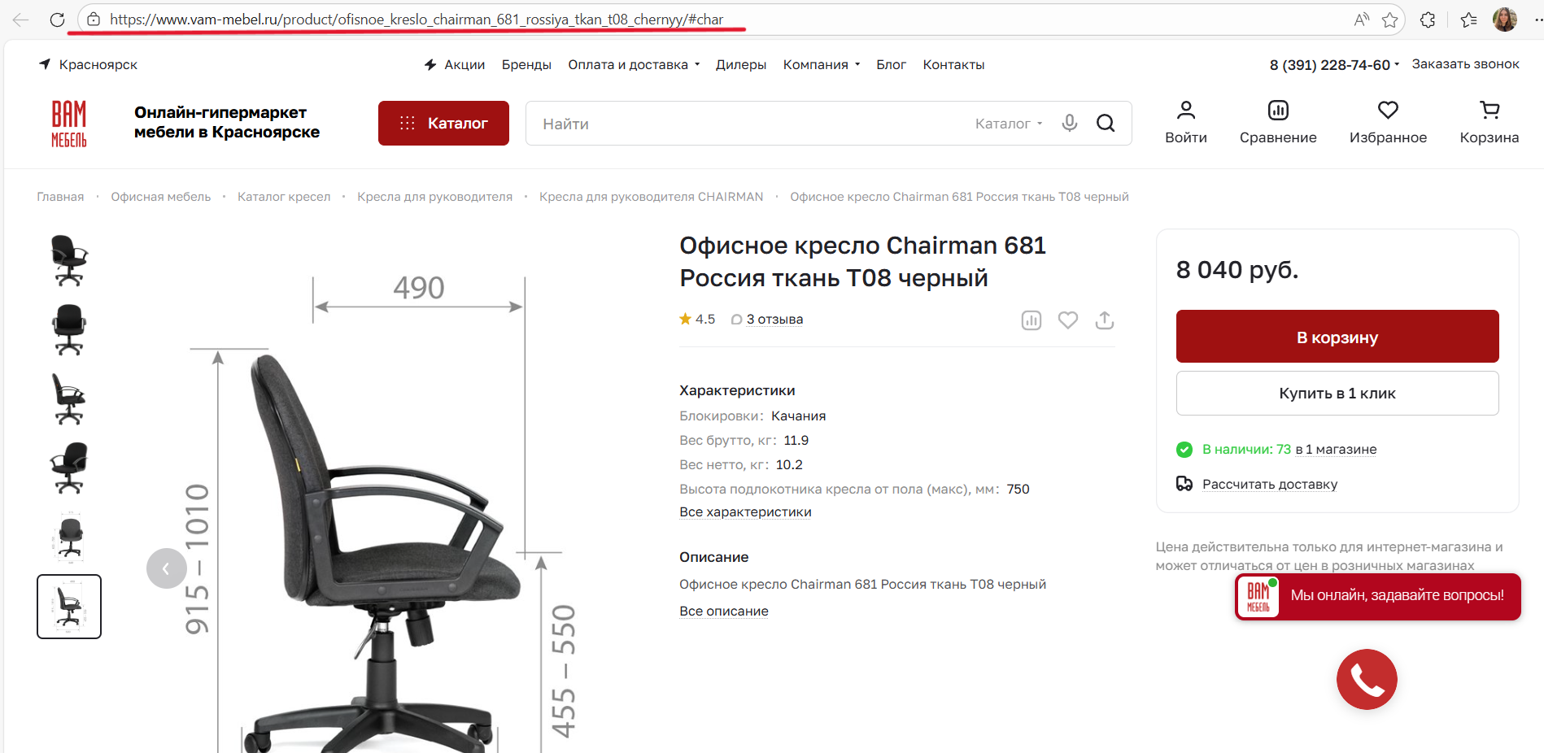Show previous image with left arrow
The image size is (1544, 753).
point(167,568)
